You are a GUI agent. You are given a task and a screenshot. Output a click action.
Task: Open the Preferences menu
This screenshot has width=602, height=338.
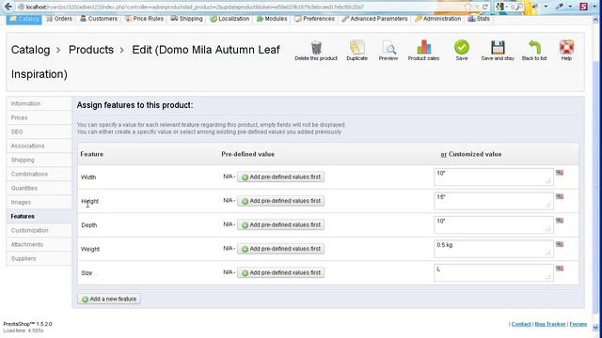[314, 19]
